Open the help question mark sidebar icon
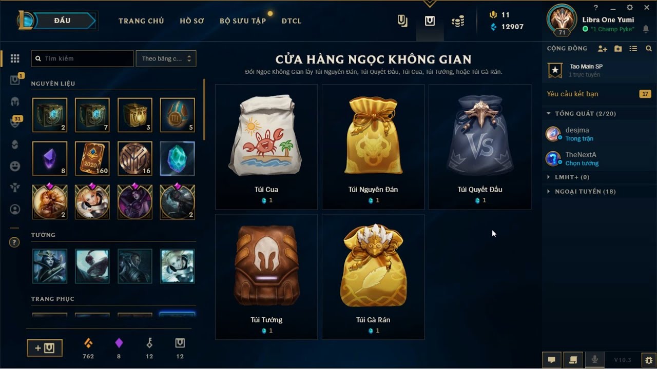 tap(14, 242)
